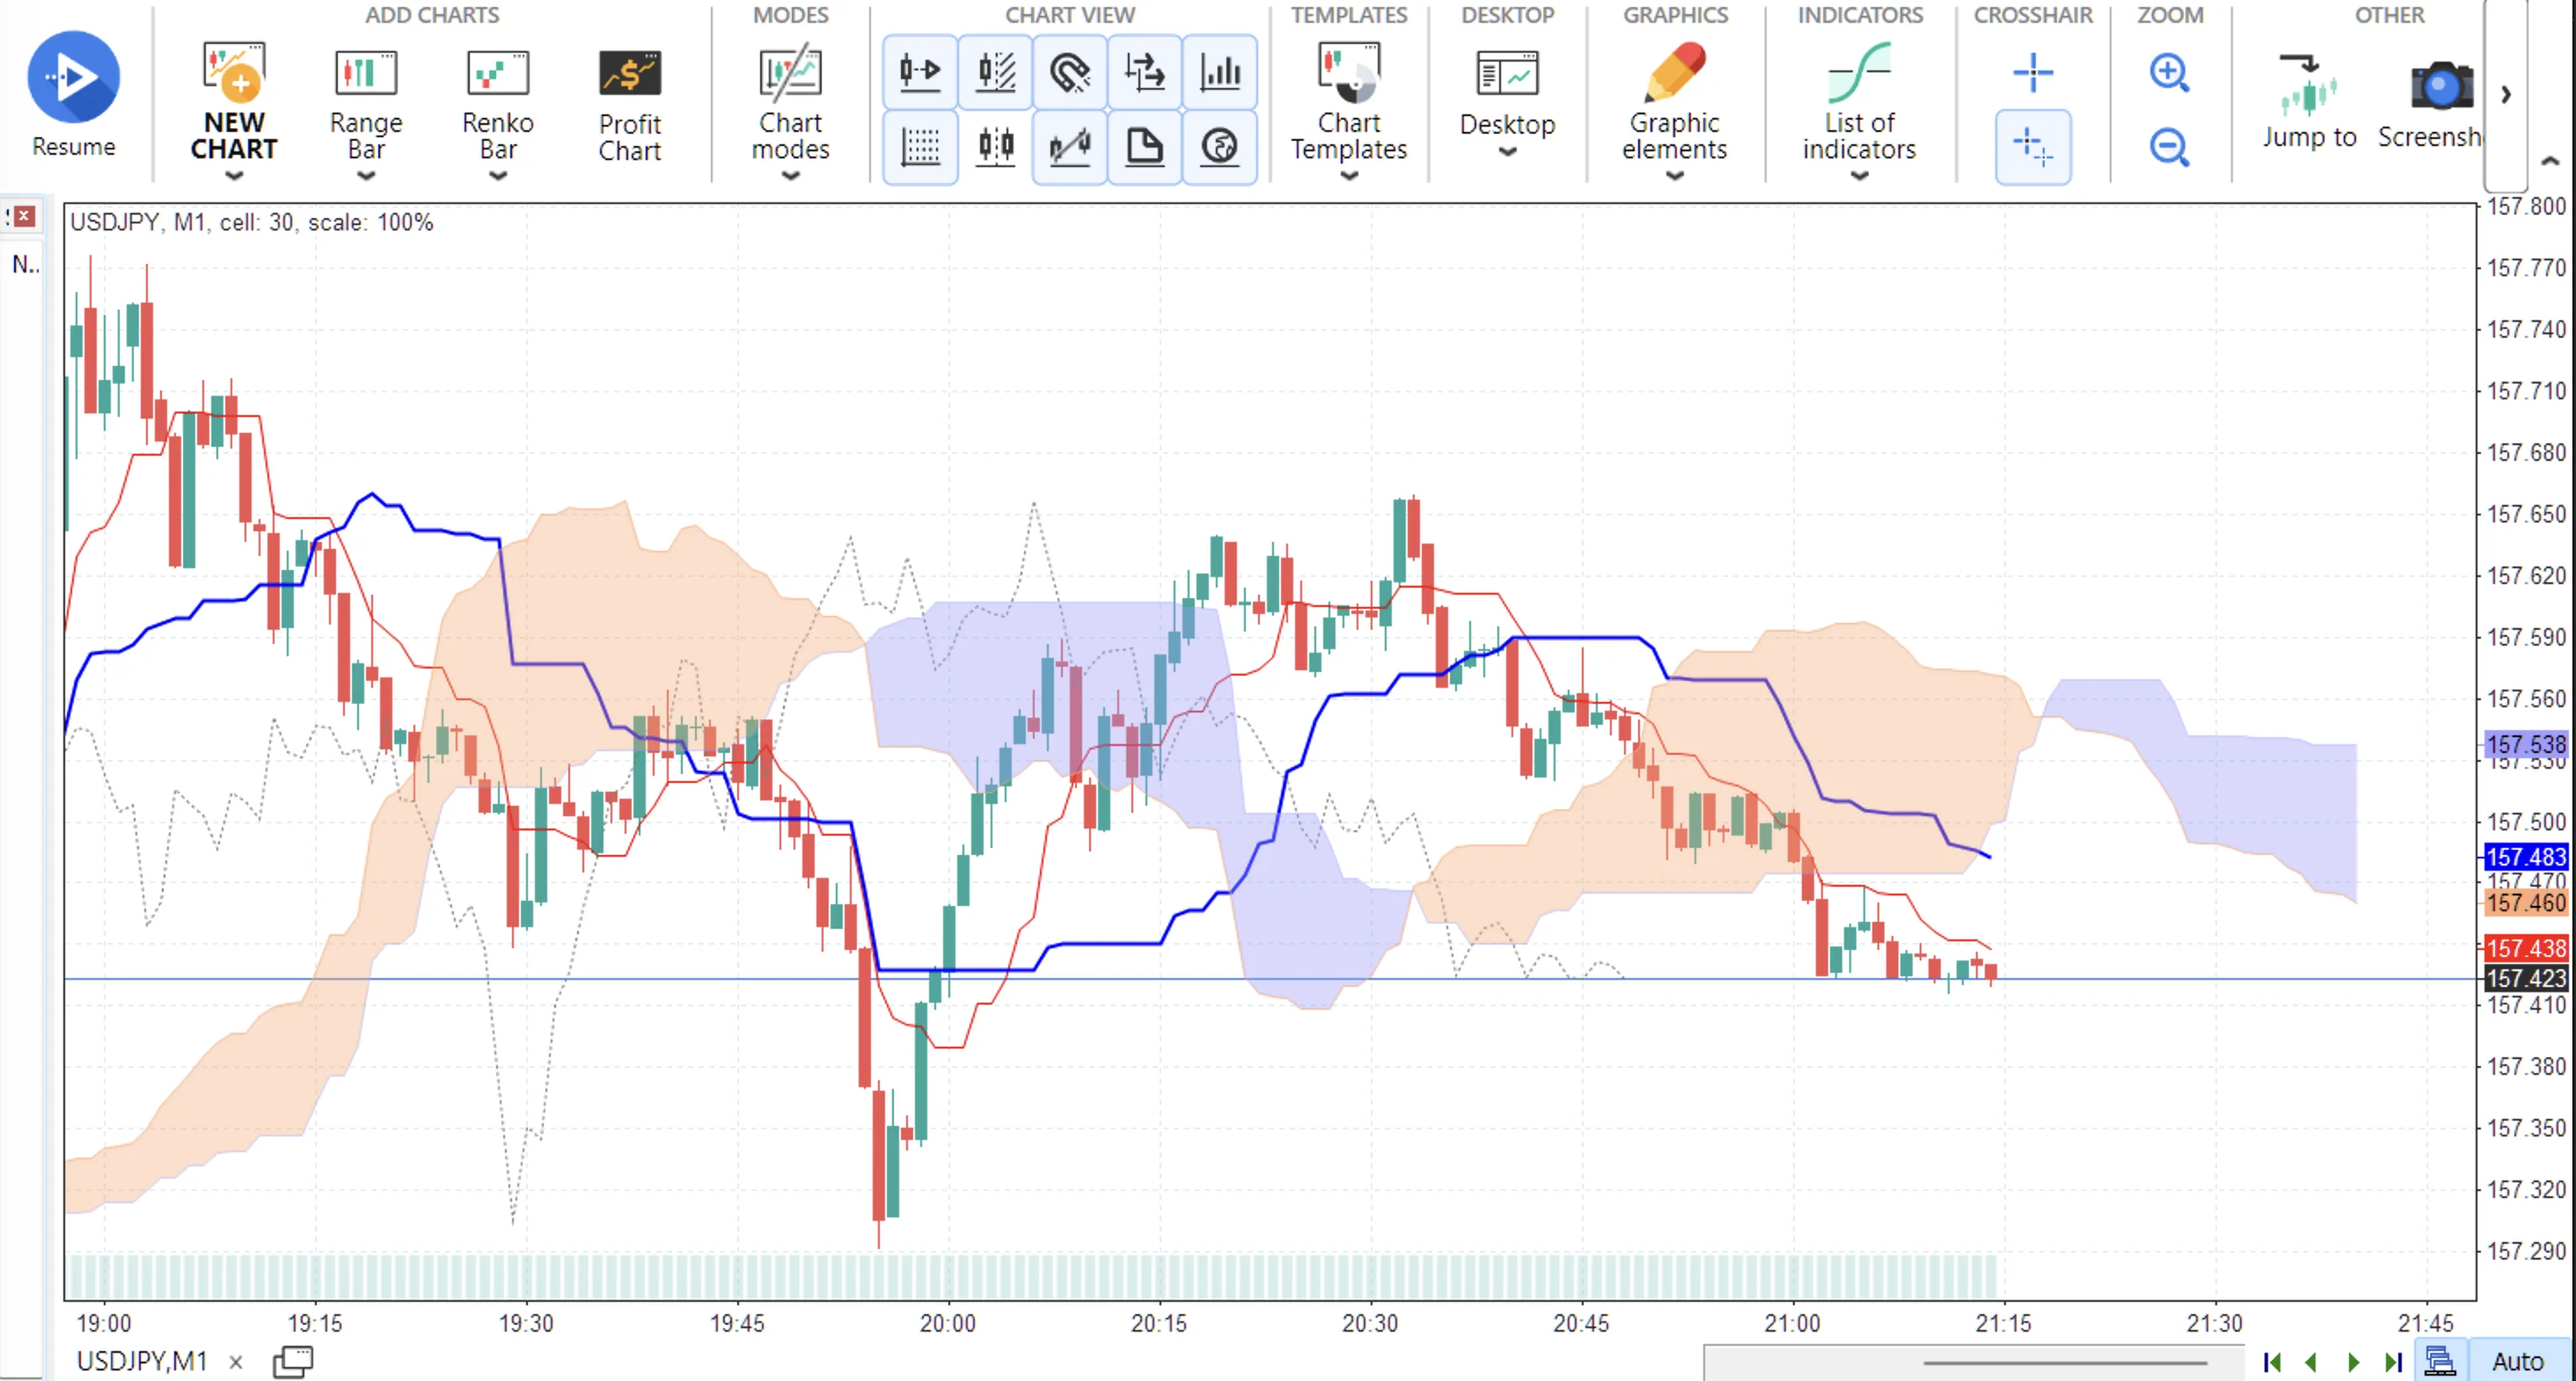The height and width of the screenshot is (1381, 2576).
Task: Toggle chart right offset hatched-candle button
Action: coord(995,72)
